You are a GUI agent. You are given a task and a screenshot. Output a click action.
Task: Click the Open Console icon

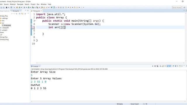coord(180,66)
